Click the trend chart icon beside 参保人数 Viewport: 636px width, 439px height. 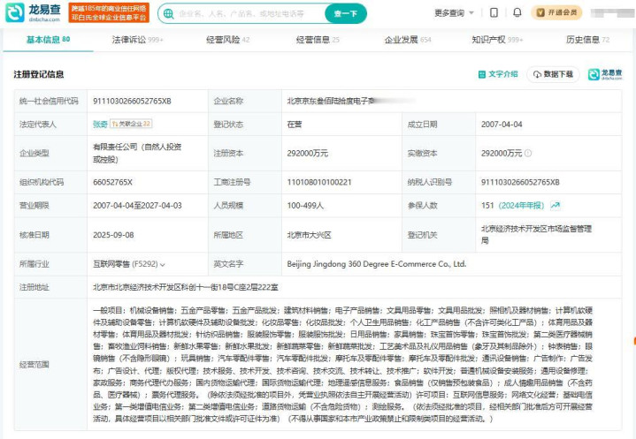coord(555,205)
